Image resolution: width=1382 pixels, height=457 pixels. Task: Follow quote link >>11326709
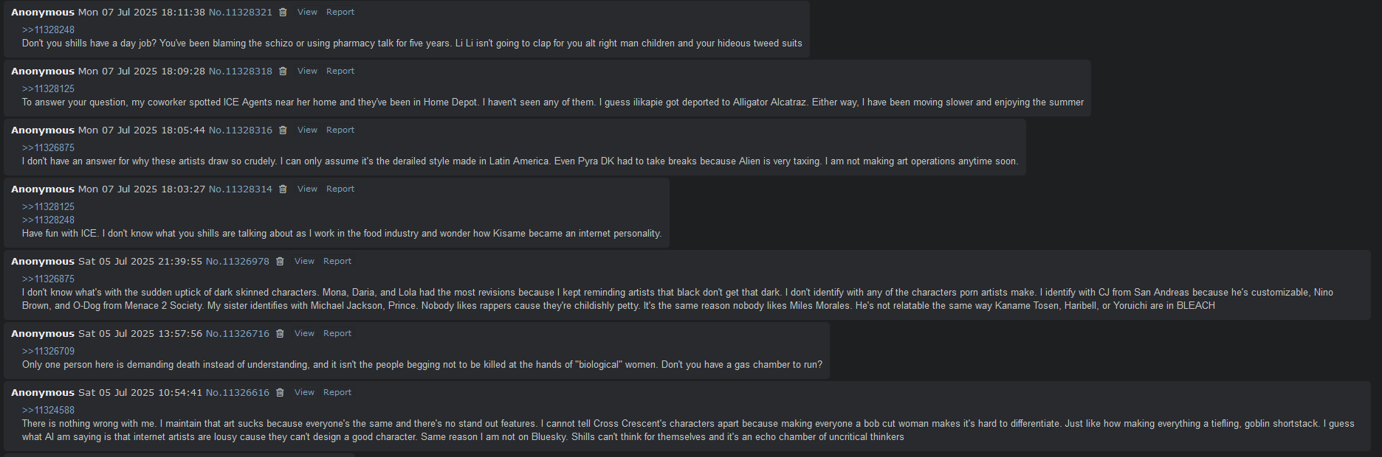48,352
